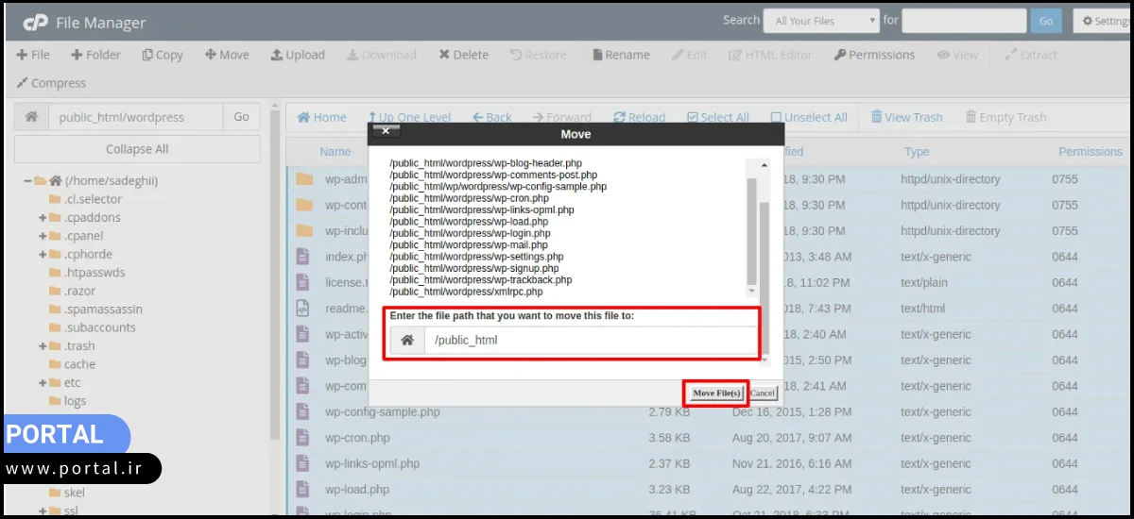
Task: Click /public_html/wordpress/xmlrpc.php in the Move dialog list
Action: [466, 292]
